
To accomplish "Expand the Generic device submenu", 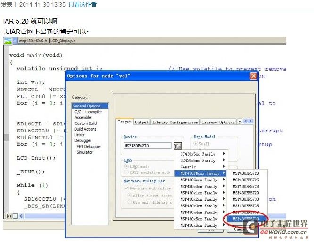I will 200,167.
